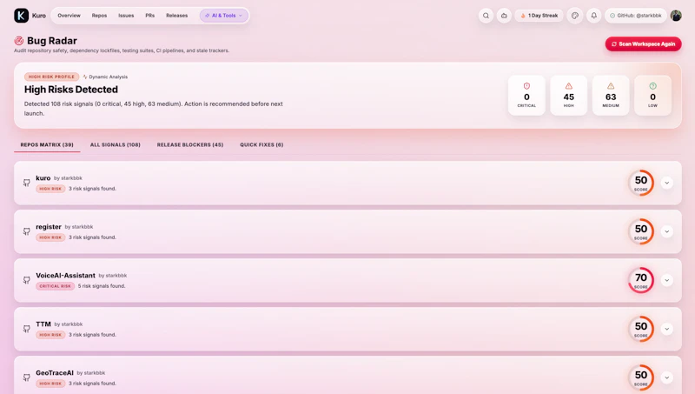The width and height of the screenshot is (695, 394).
Task: Click Scan Workspace Again button
Action: 643,44
